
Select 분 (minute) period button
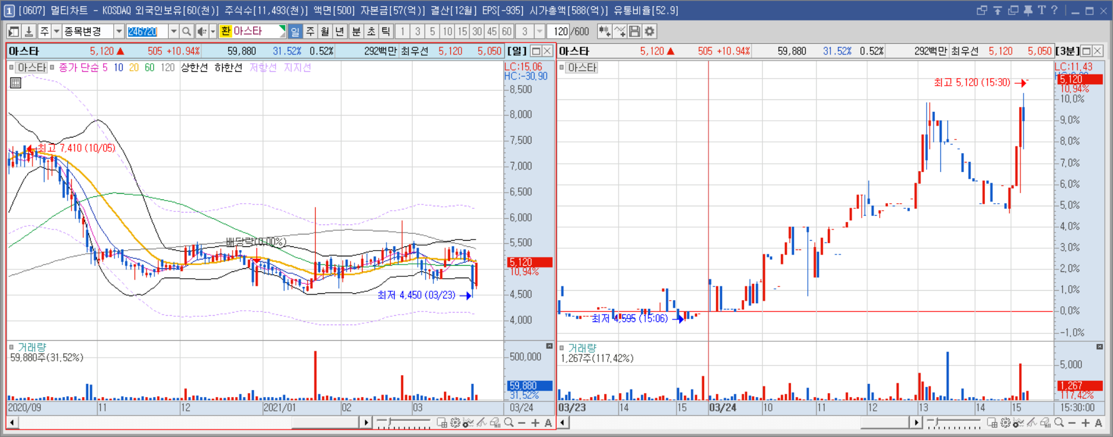pos(356,31)
